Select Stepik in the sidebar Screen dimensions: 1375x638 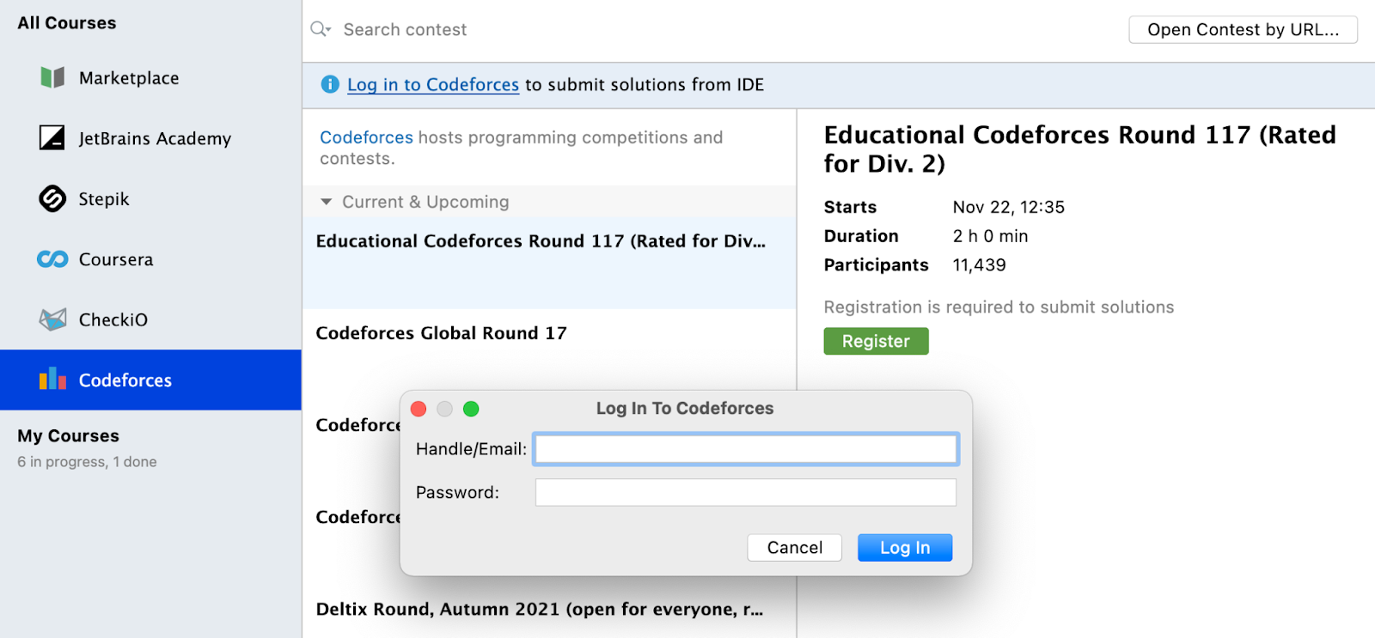[104, 199]
